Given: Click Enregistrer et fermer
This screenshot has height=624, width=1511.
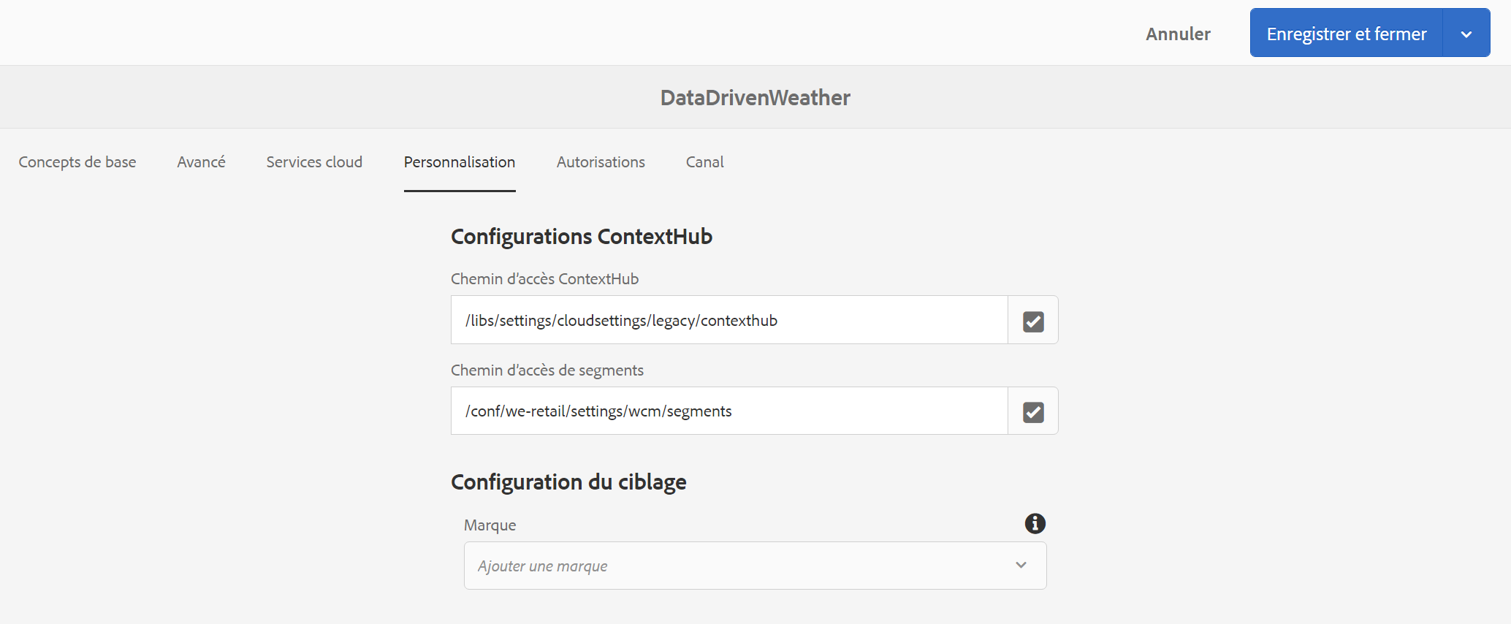Looking at the screenshot, I should (1346, 34).
